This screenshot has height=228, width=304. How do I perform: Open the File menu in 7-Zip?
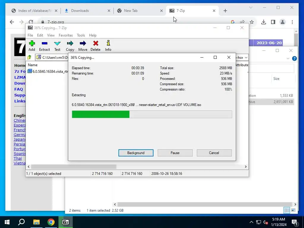click(x=30, y=35)
